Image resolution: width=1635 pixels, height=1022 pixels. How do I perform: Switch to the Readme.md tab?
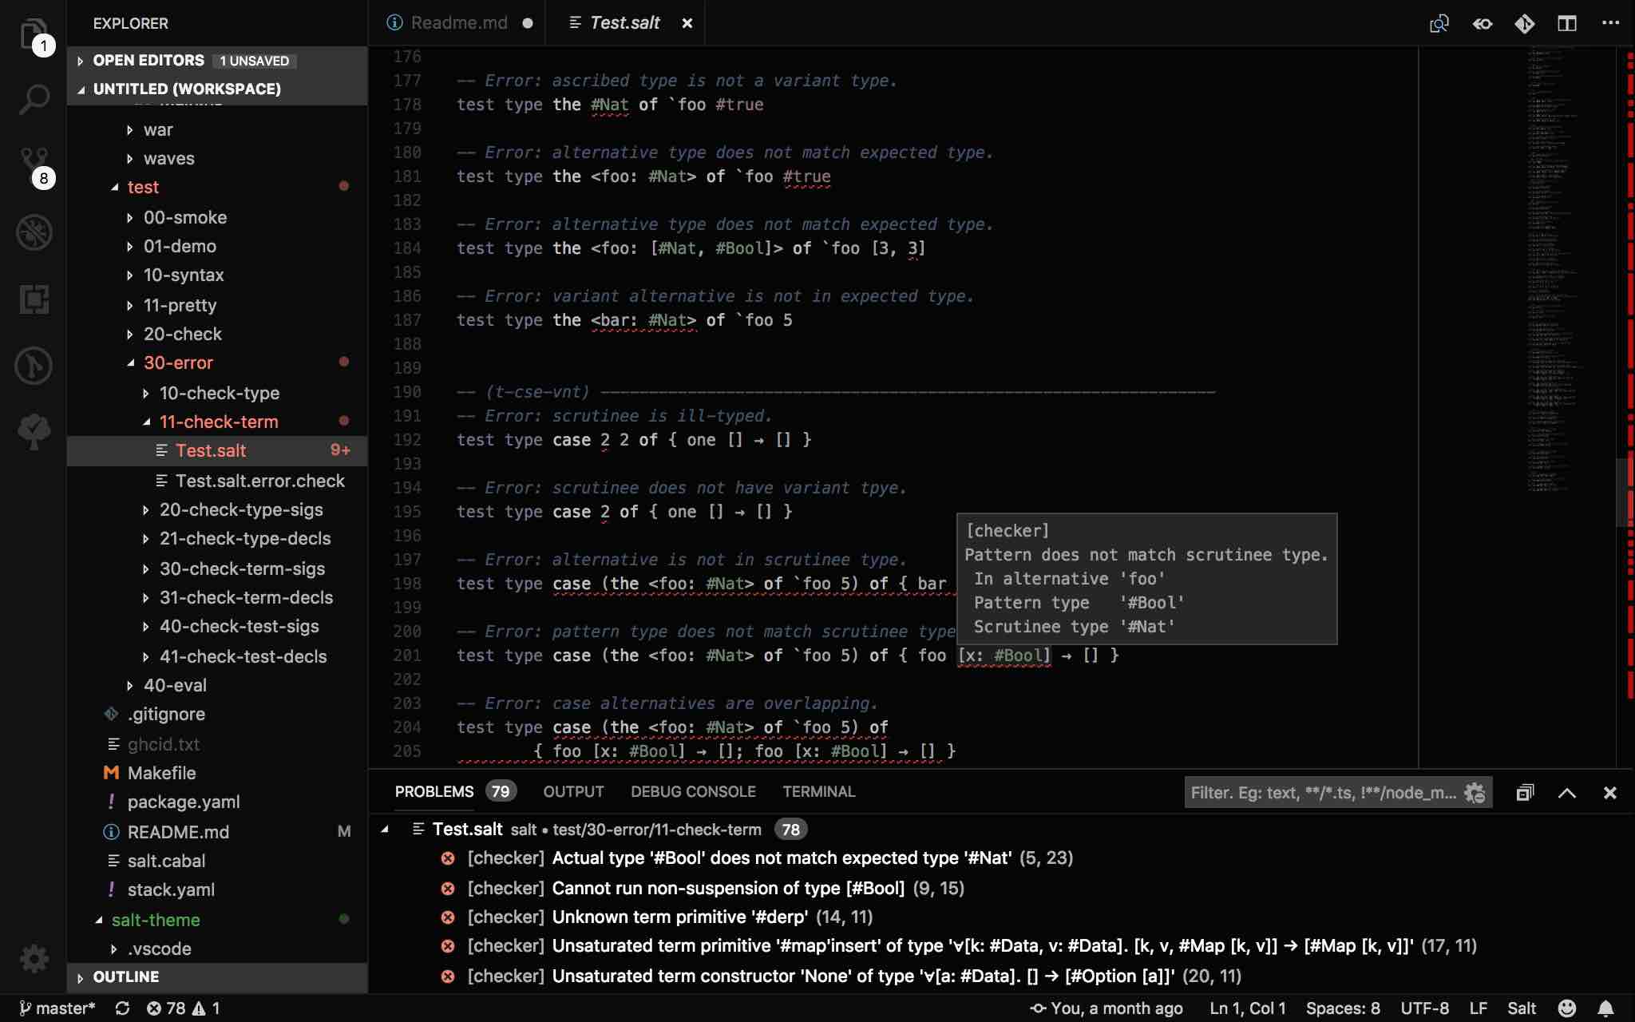coord(458,23)
